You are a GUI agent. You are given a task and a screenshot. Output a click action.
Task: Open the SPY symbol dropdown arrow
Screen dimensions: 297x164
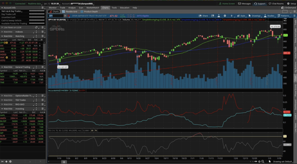point(66,16)
